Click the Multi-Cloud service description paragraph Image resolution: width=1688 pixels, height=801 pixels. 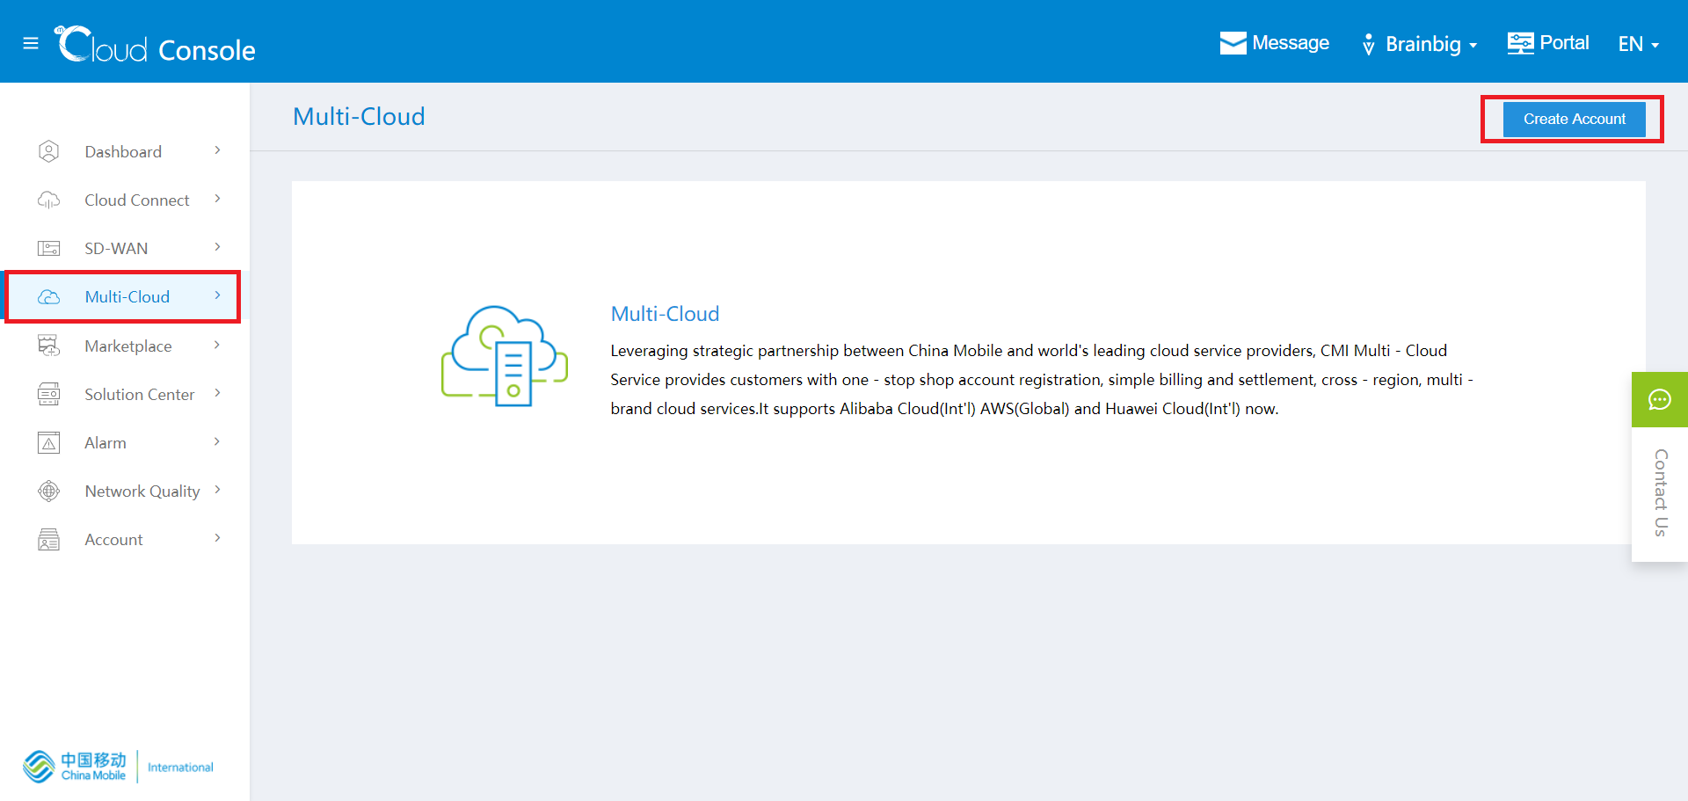click(1042, 380)
